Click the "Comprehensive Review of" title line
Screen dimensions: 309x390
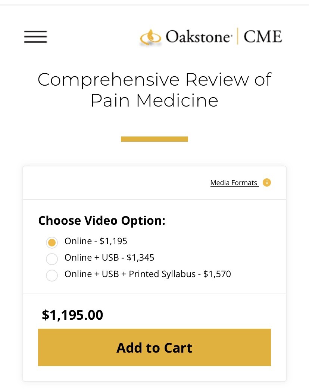(x=154, y=80)
